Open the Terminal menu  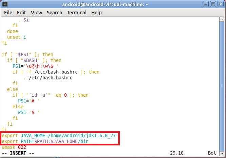(77, 13)
